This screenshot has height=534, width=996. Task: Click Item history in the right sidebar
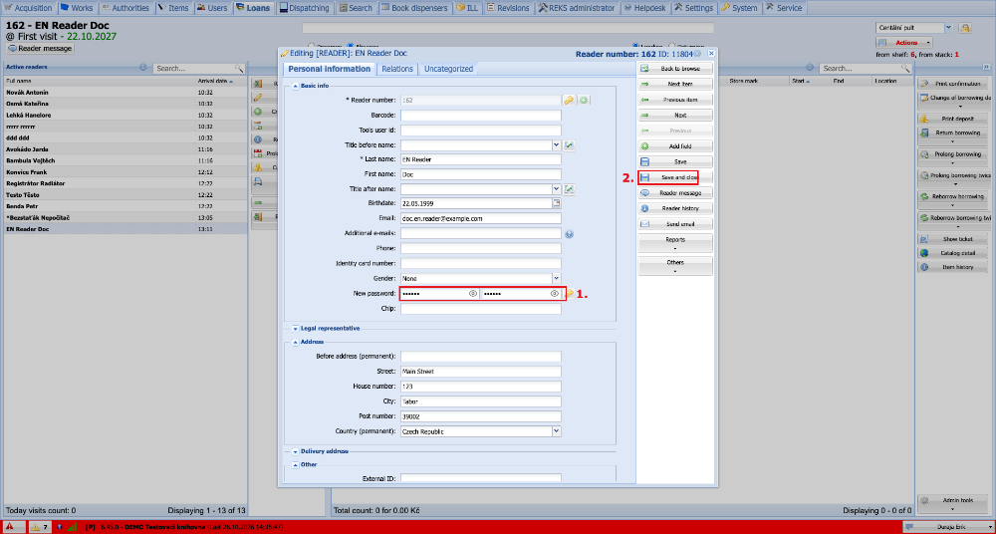953,267
